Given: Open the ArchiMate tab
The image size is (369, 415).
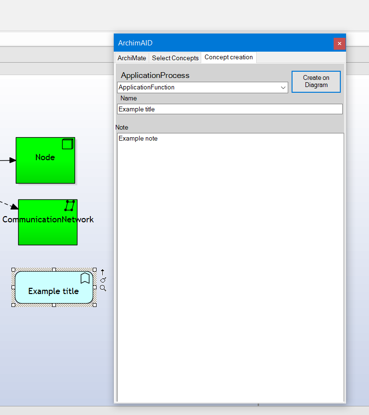Looking at the screenshot, I should [x=132, y=58].
